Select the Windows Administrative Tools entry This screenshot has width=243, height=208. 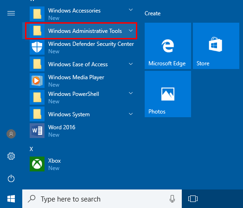click(80, 31)
